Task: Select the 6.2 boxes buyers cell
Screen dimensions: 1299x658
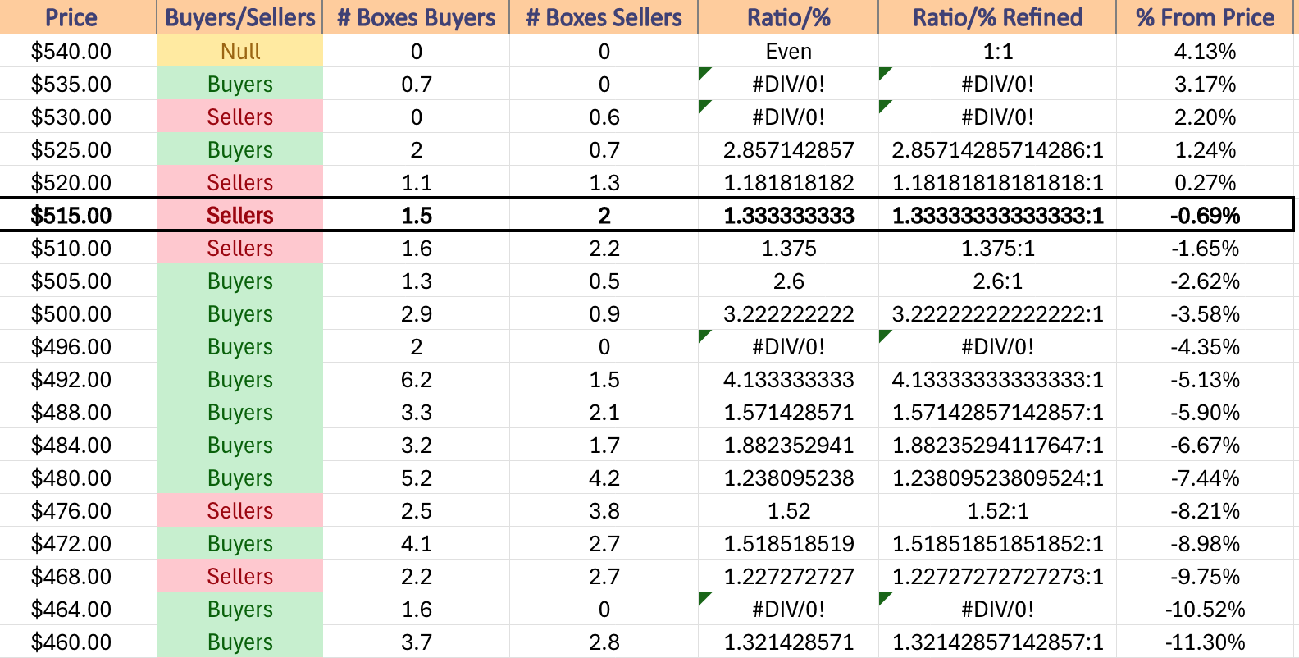Action: [416, 379]
